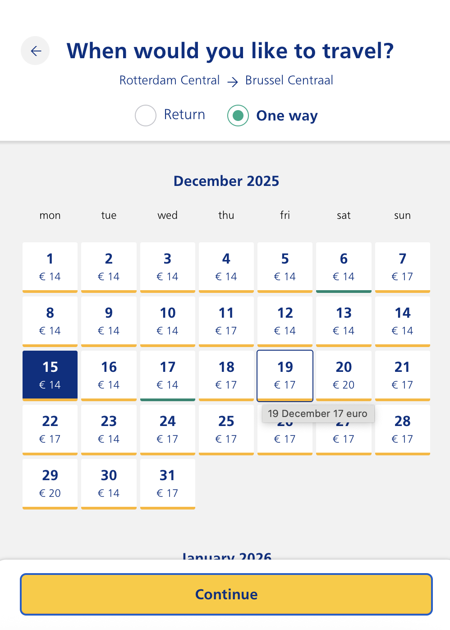The width and height of the screenshot is (450, 630).
Task: Pick December 1 for €14
Action: pyautogui.click(x=50, y=267)
